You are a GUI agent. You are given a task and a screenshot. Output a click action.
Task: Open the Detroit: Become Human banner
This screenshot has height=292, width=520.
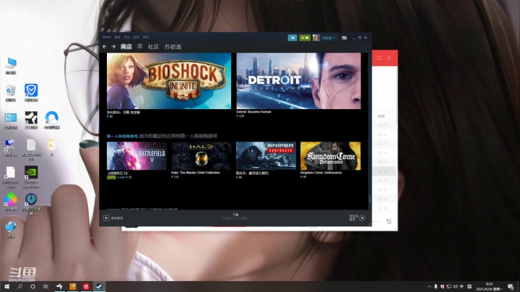(298, 81)
